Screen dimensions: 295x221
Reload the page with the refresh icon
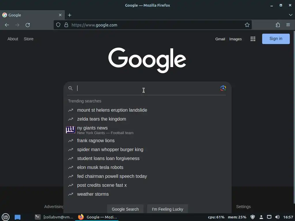(x=28, y=25)
